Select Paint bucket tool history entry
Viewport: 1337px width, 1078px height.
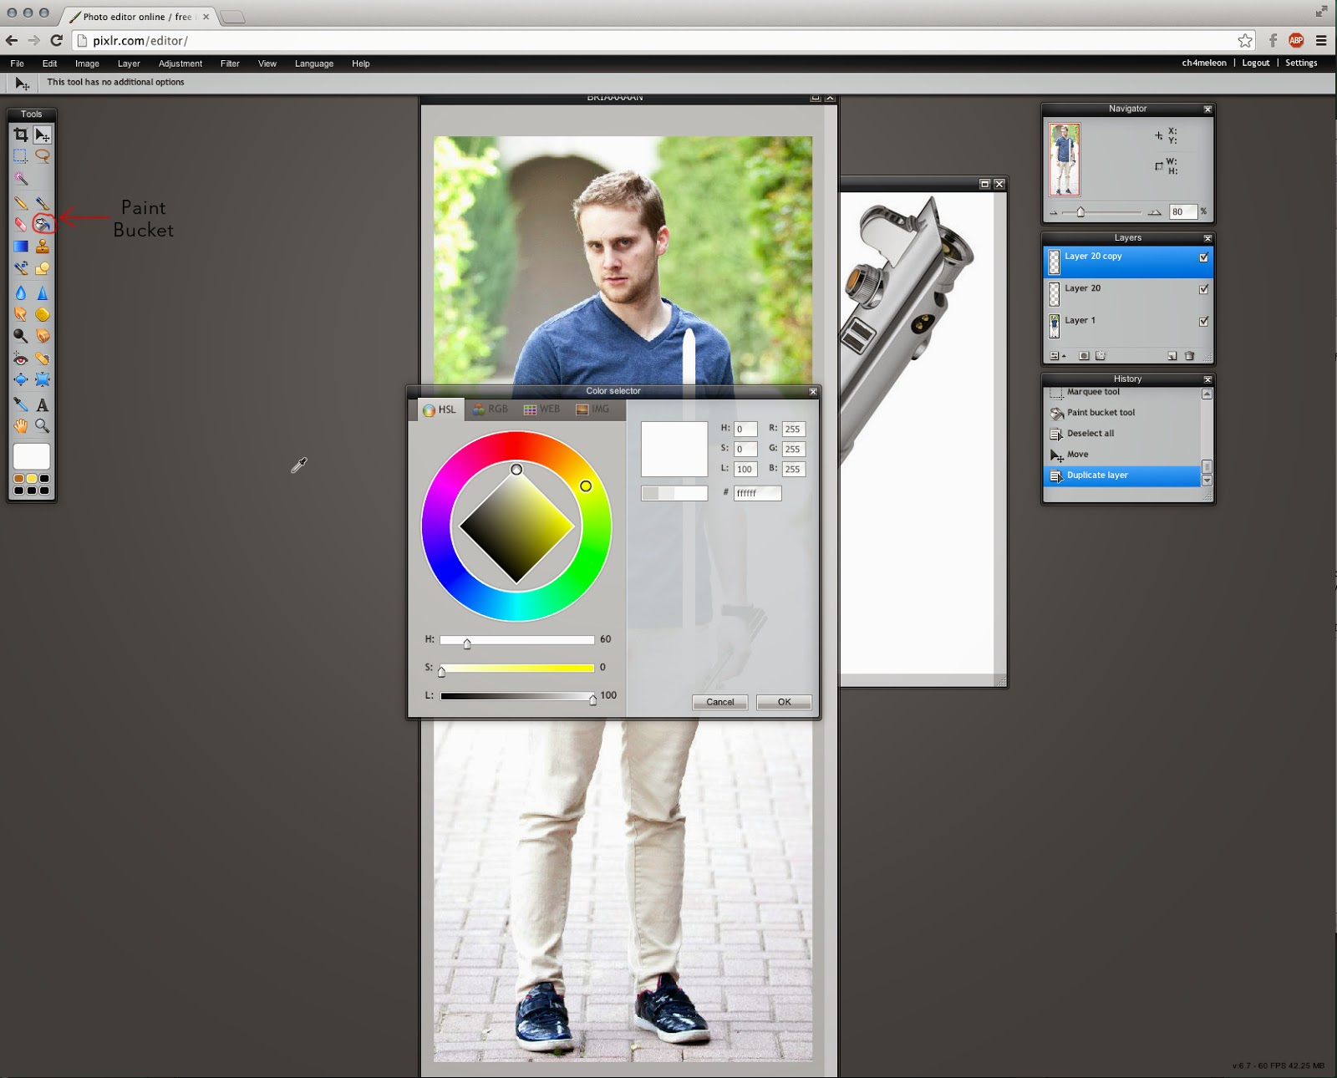point(1123,413)
